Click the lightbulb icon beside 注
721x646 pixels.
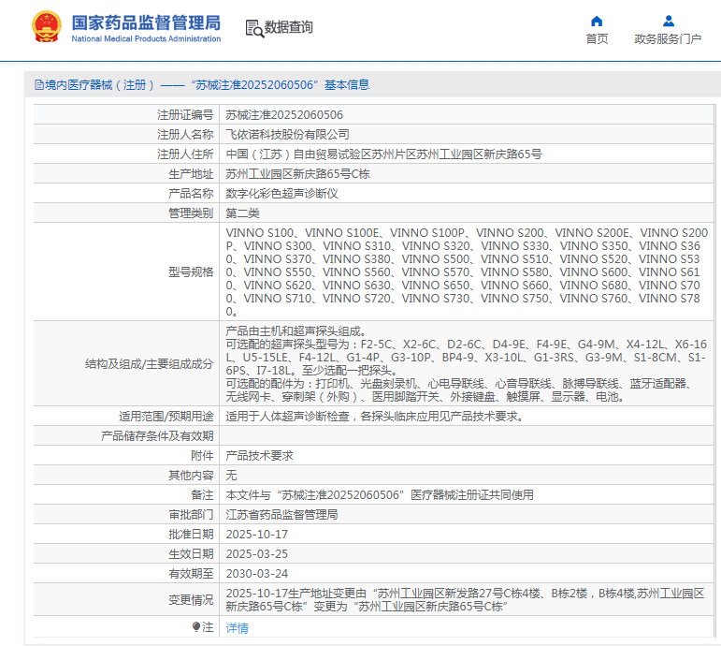pos(196,627)
